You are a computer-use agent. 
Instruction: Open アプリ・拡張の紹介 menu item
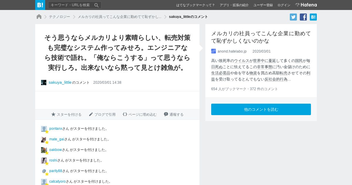point(234,5)
